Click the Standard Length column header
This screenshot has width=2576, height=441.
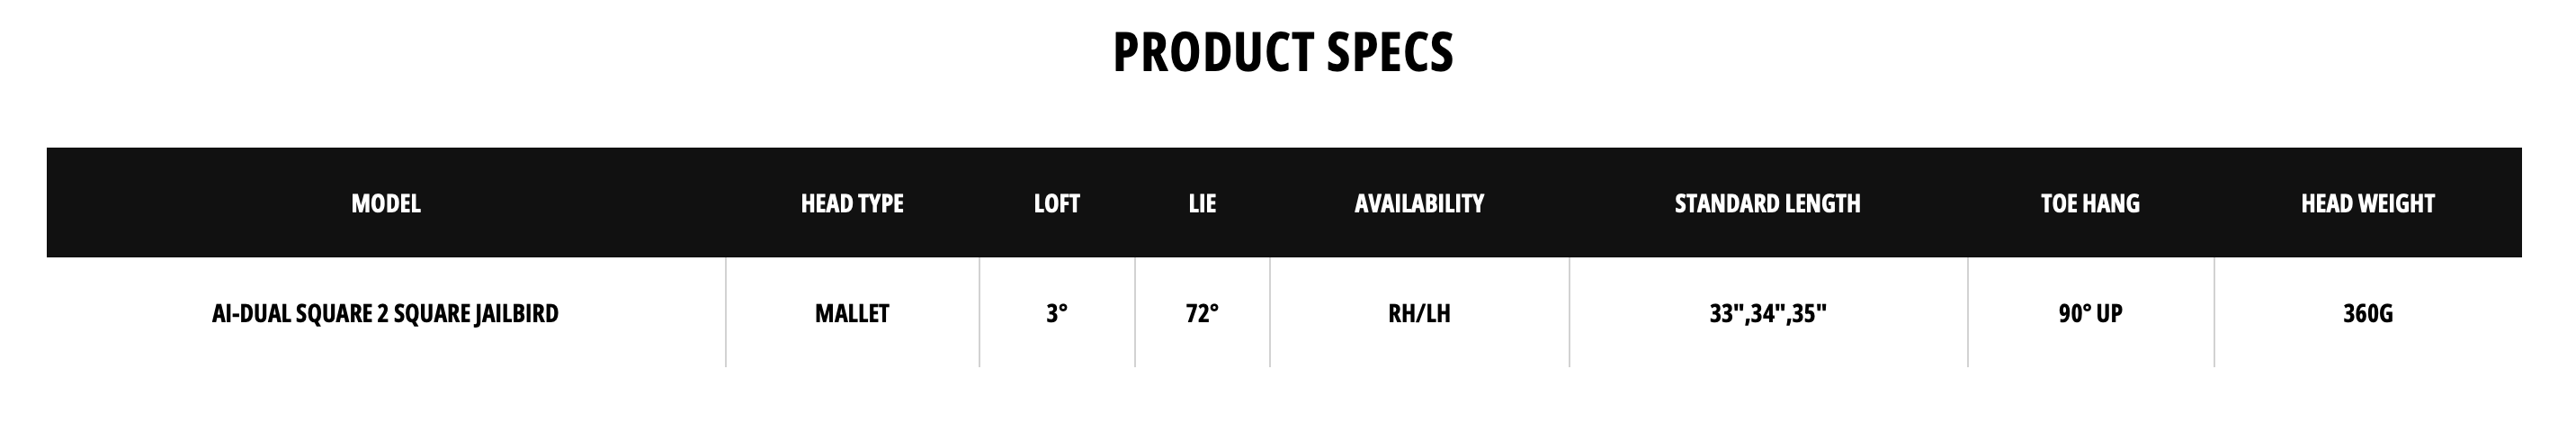1767,204
